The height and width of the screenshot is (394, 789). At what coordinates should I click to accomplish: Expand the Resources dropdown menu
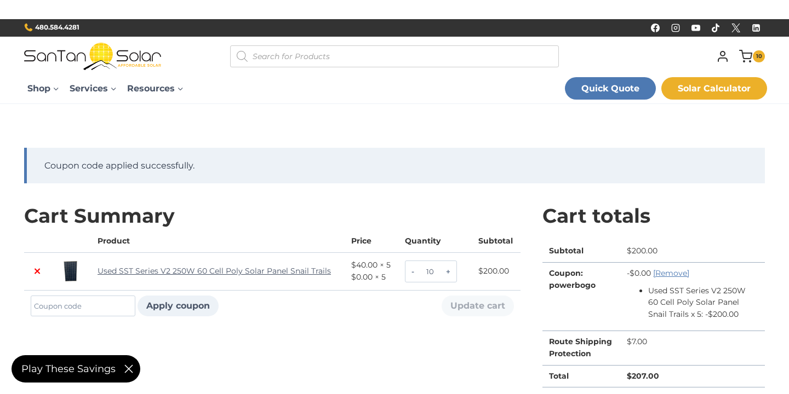[x=155, y=89]
